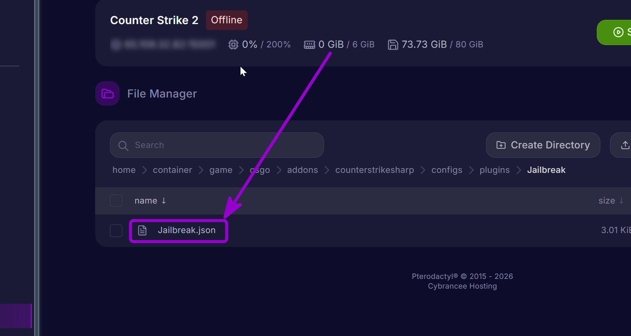Click the magnifier icon in Search
Screen dimensions: 631x336
coord(123,146)
